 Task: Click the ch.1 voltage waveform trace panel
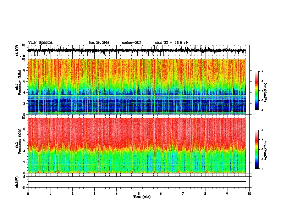click(139, 50)
